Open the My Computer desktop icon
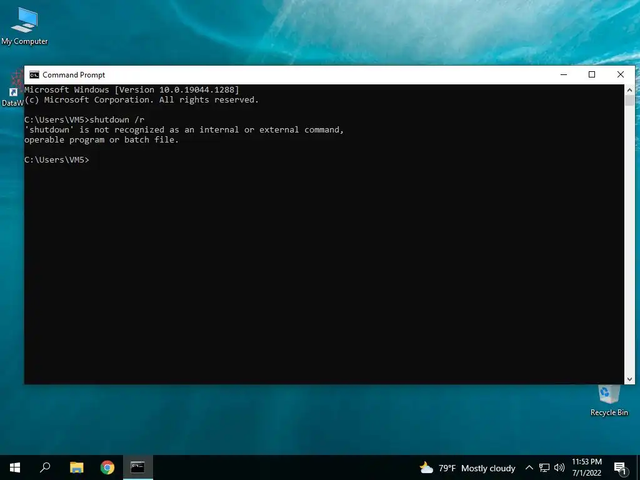This screenshot has width=640, height=480. (x=24, y=26)
